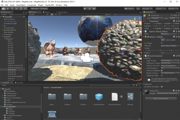Screen dimensions: 180x120
Task: Select the Rotate tool
Action: (x=12, y=9)
